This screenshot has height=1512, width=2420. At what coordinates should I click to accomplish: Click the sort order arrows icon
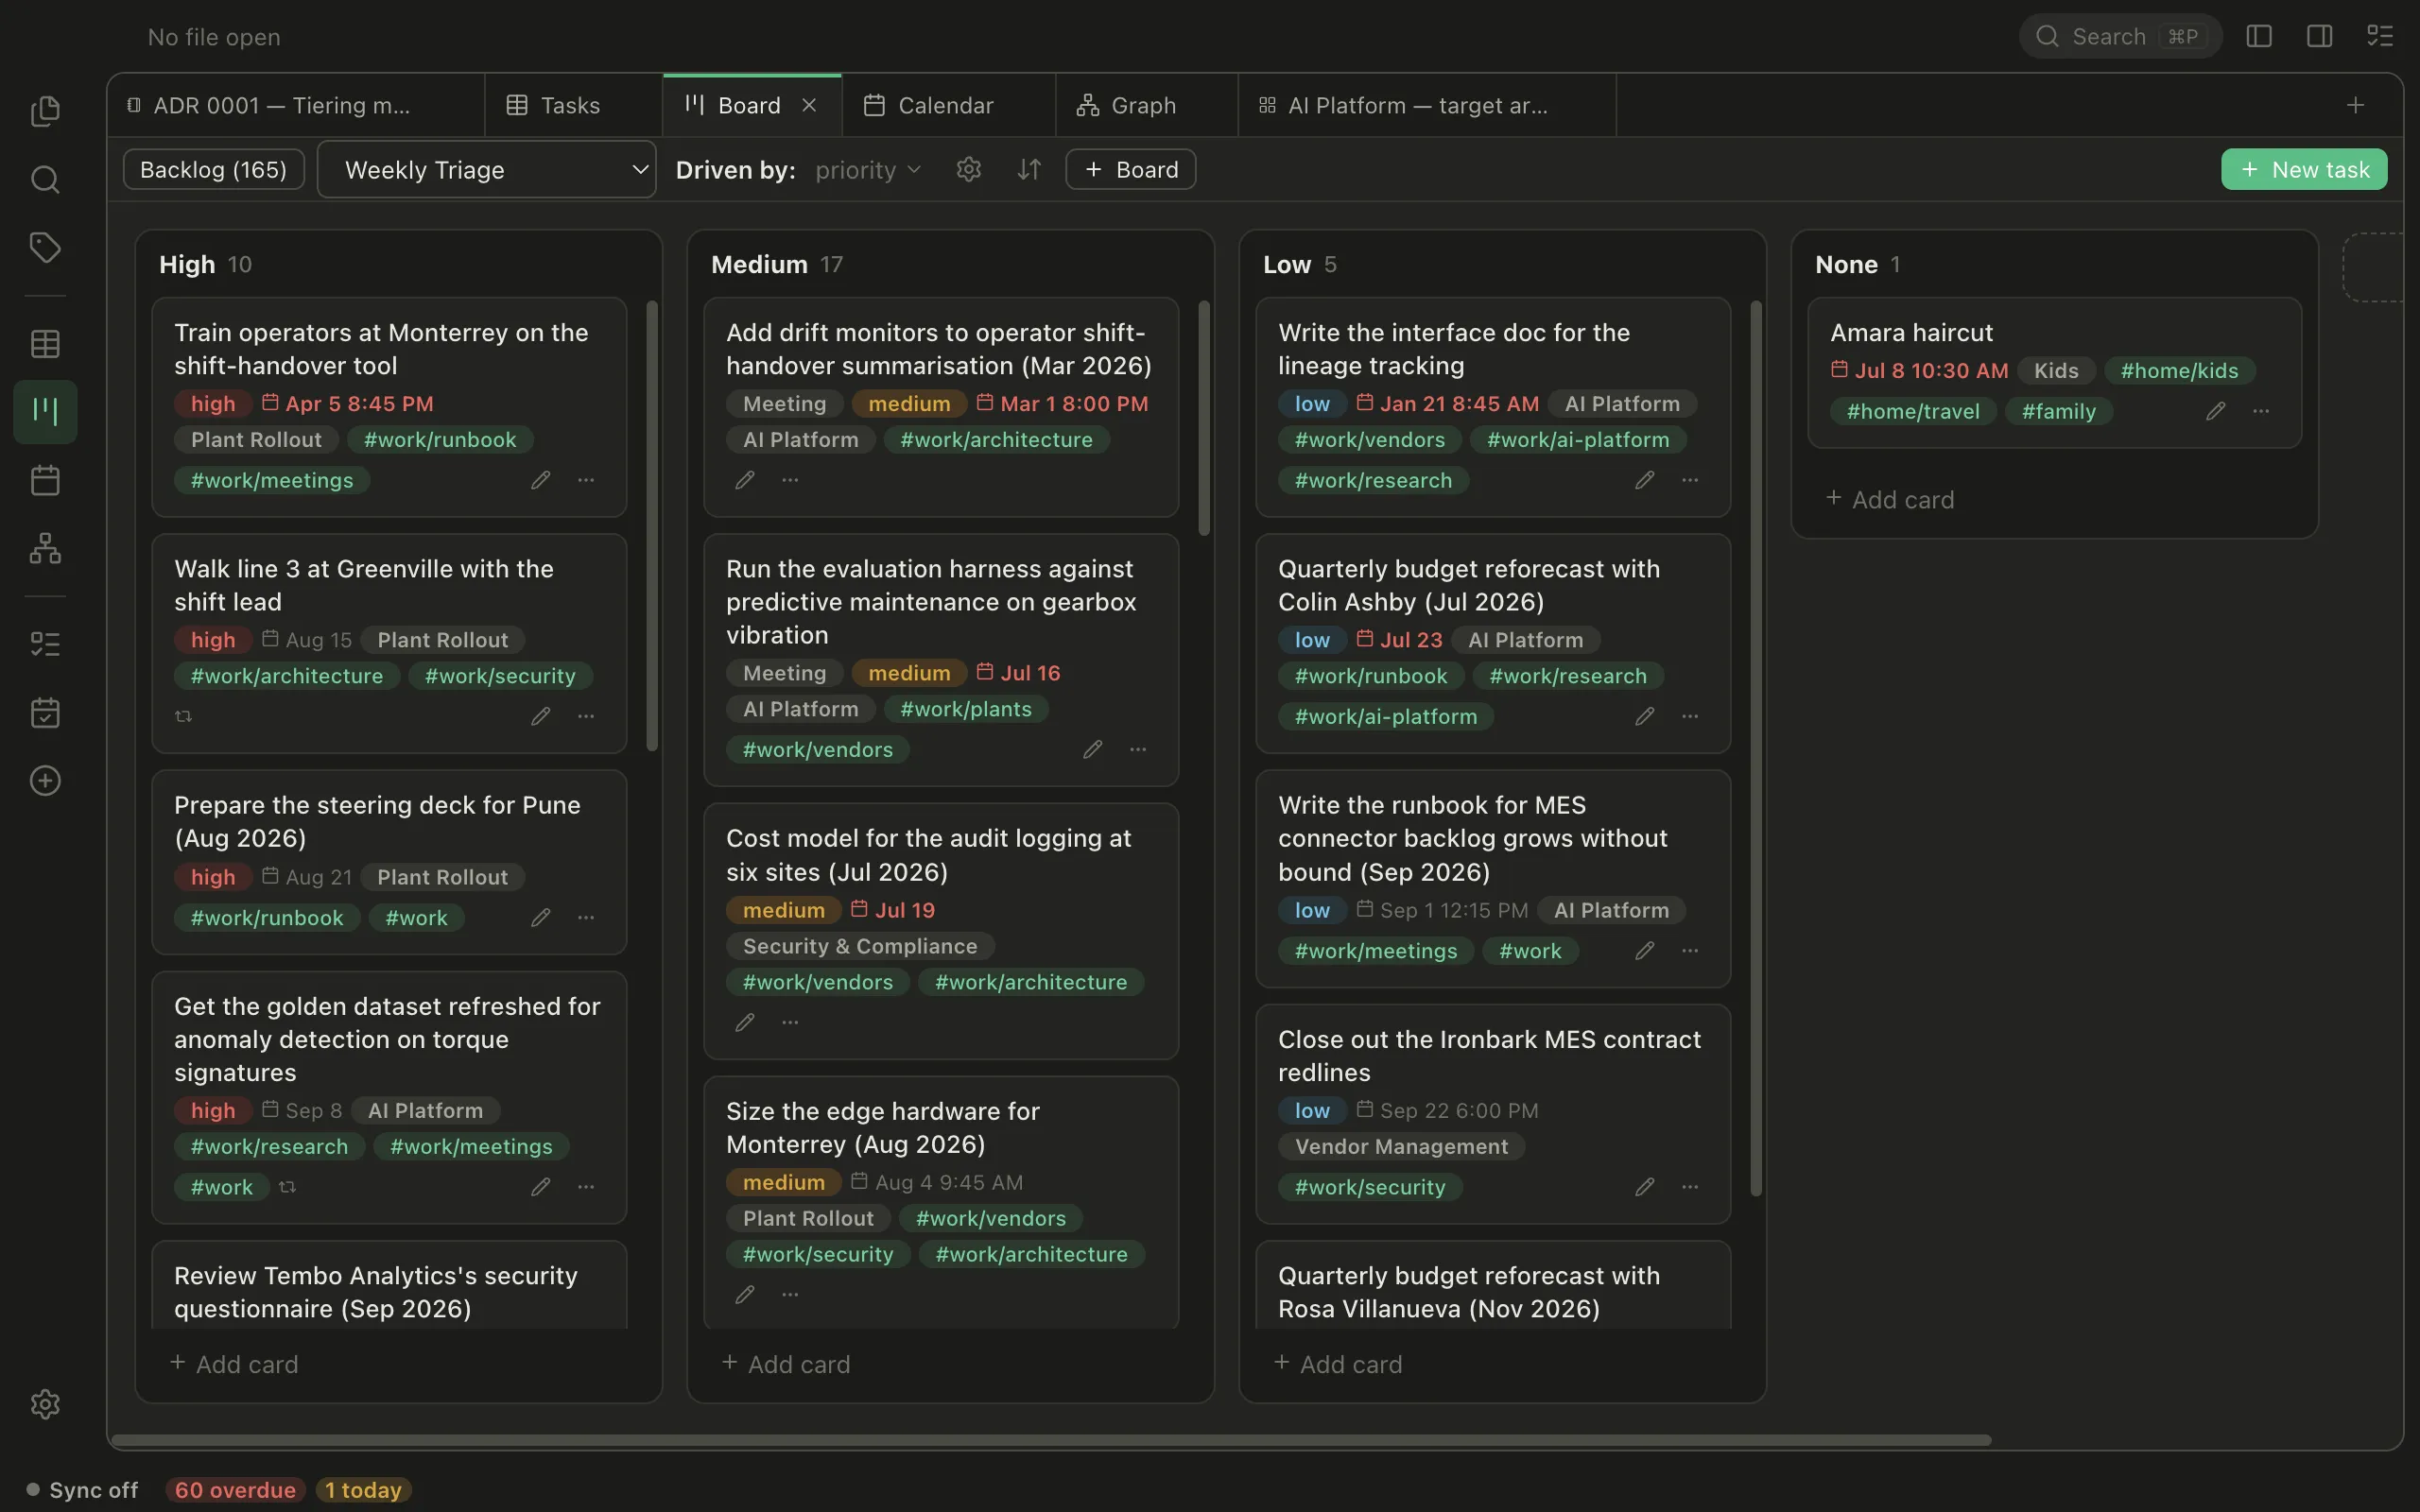coord(1029,169)
